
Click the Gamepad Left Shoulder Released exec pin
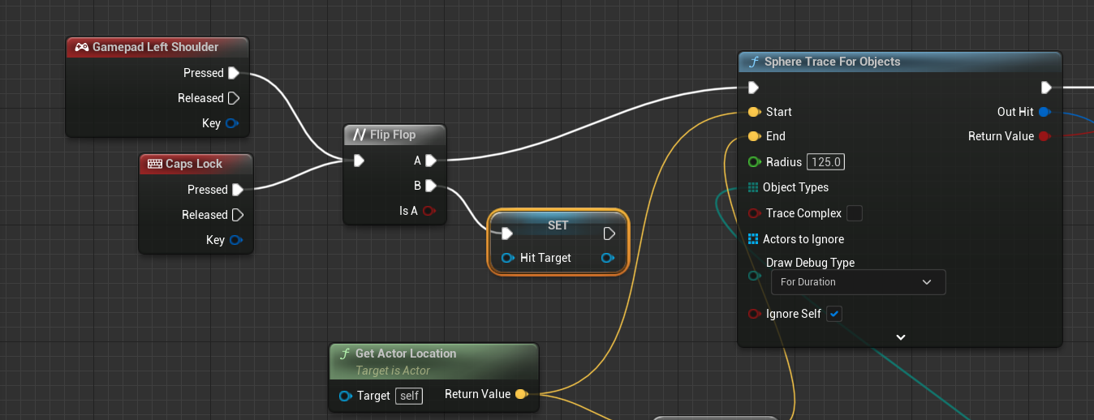[x=234, y=98]
